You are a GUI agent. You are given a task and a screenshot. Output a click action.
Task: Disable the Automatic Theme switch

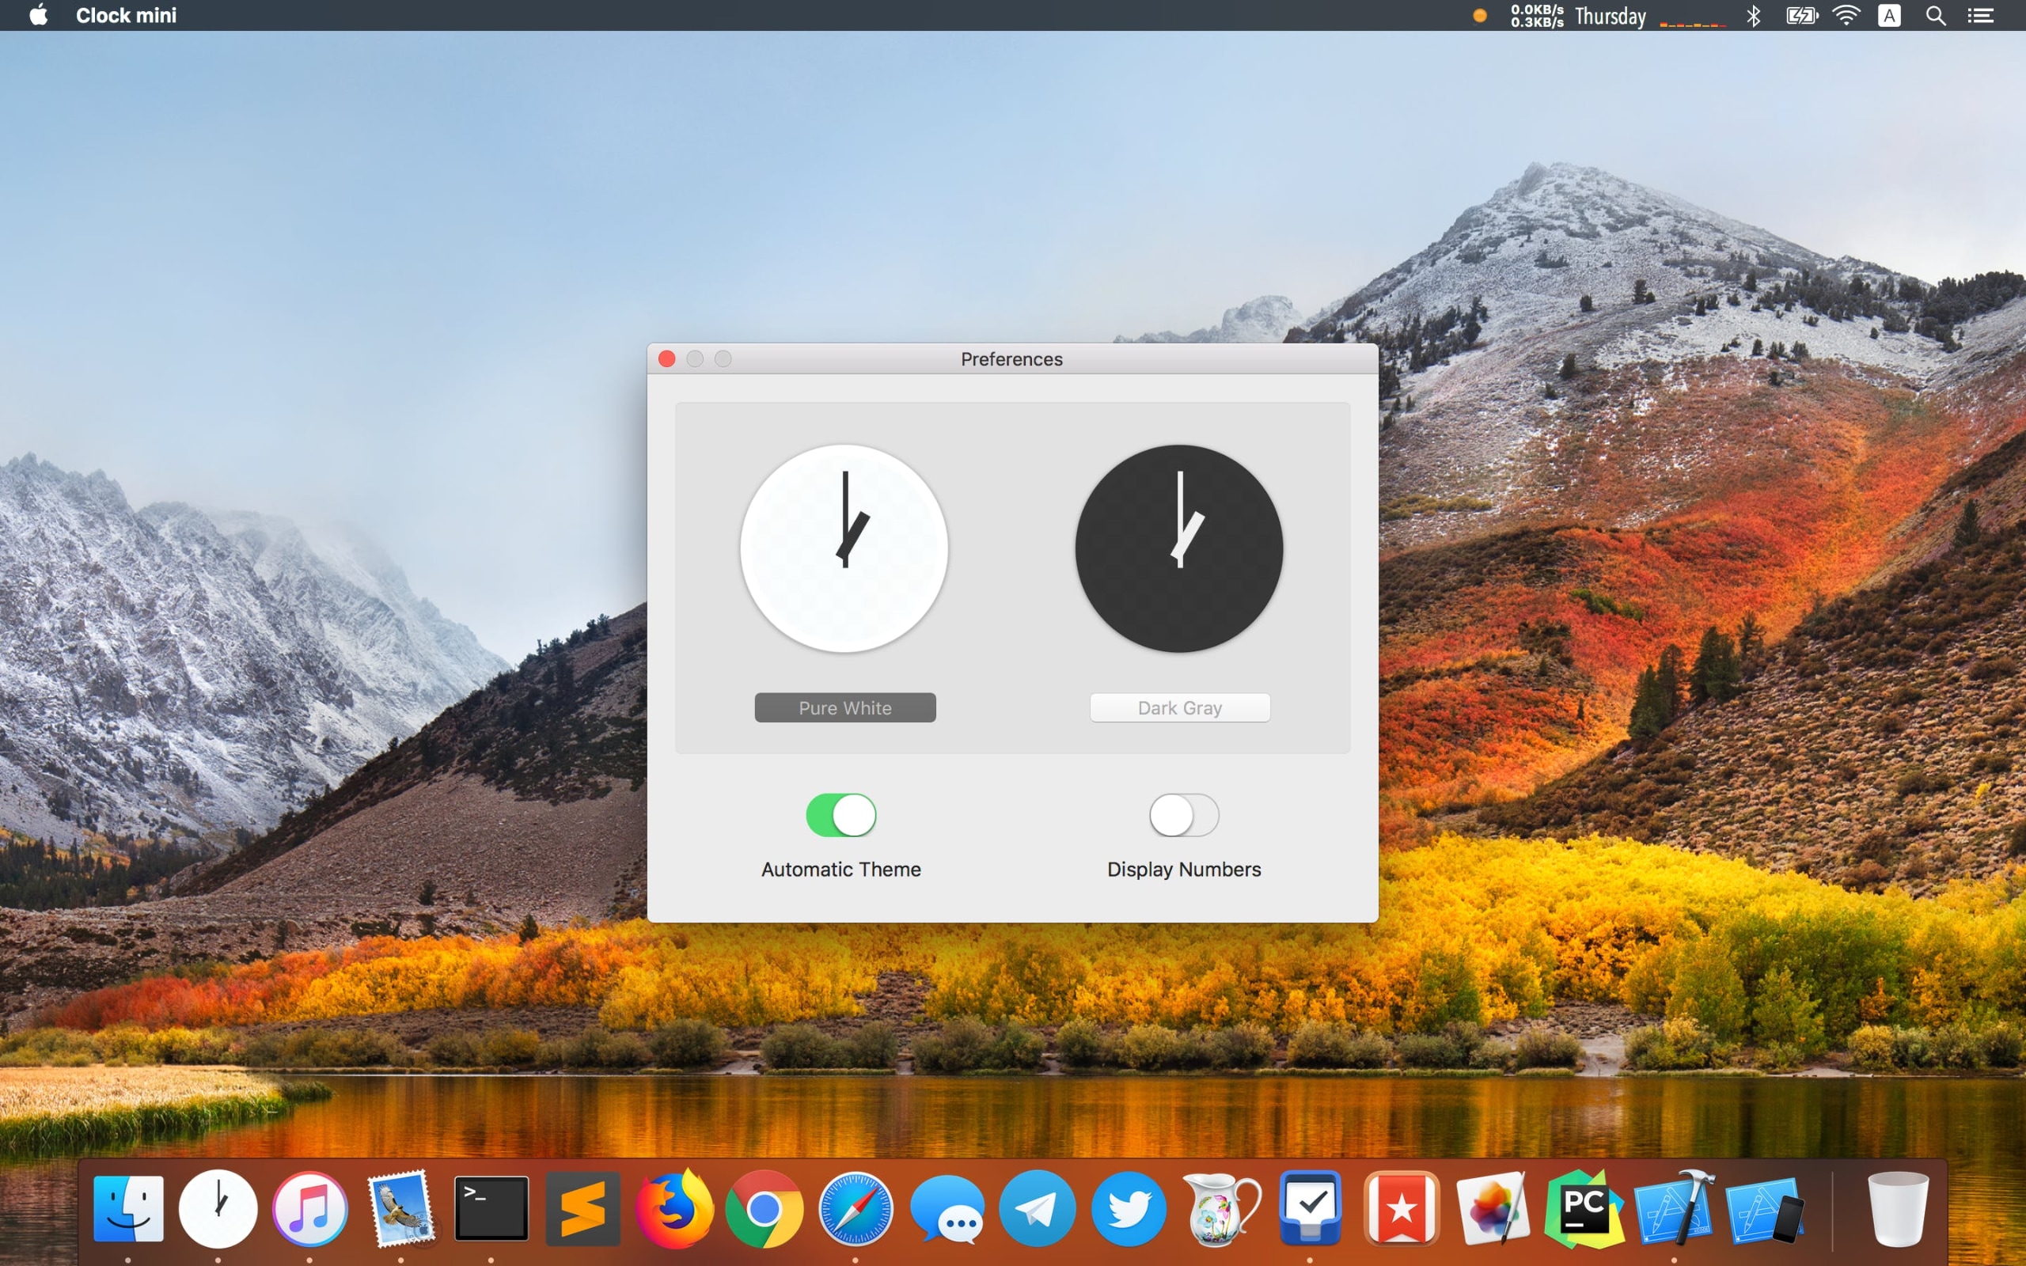tap(840, 815)
